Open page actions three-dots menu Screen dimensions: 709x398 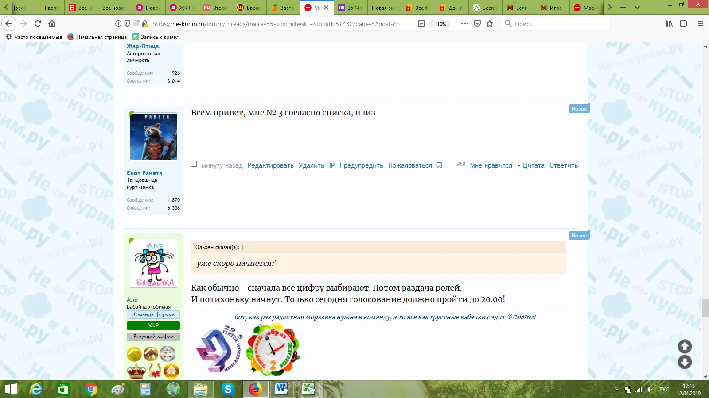click(464, 23)
